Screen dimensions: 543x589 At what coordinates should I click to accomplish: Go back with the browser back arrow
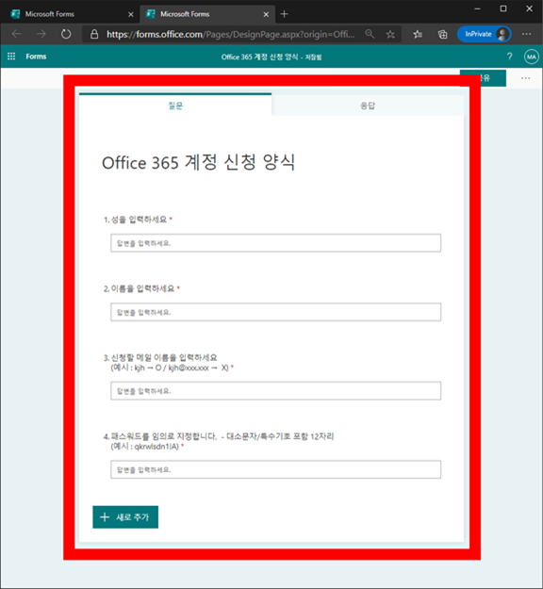click(x=17, y=34)
